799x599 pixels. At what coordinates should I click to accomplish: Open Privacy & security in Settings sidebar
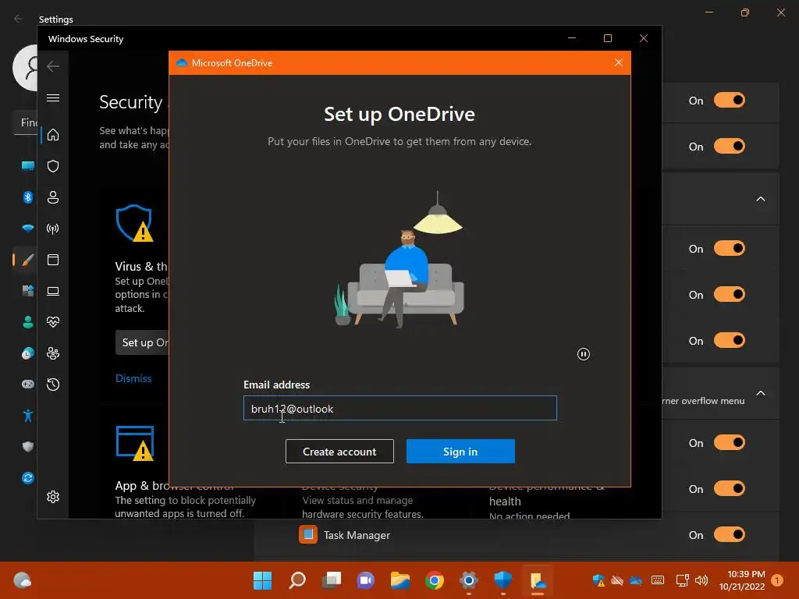[28, 447]
